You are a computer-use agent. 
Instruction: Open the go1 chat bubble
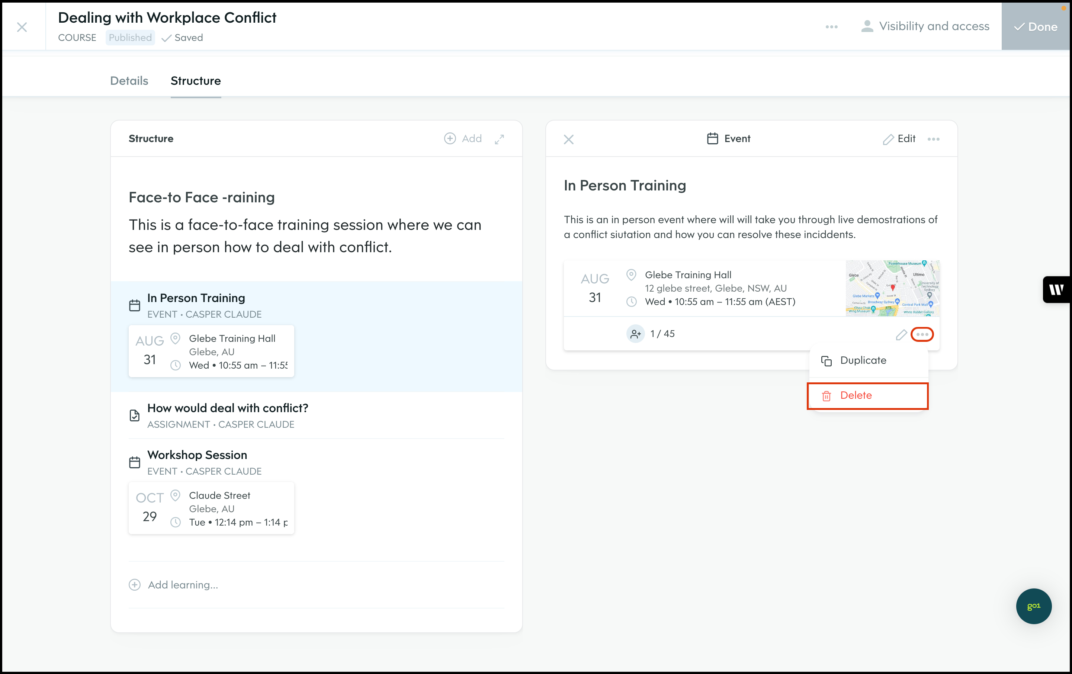[x=1034, y=606]
